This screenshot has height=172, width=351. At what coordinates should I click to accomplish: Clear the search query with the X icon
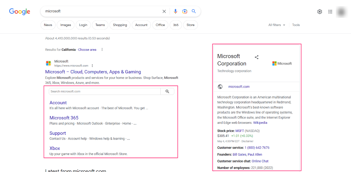click(x=164, y=11)
